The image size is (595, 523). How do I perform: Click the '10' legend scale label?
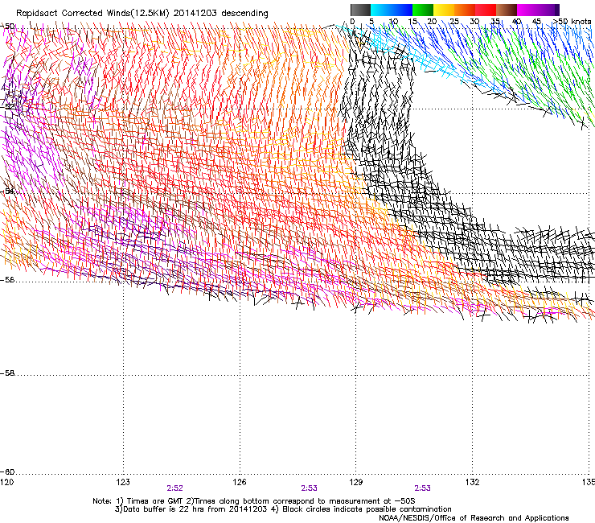coord(393,22)
